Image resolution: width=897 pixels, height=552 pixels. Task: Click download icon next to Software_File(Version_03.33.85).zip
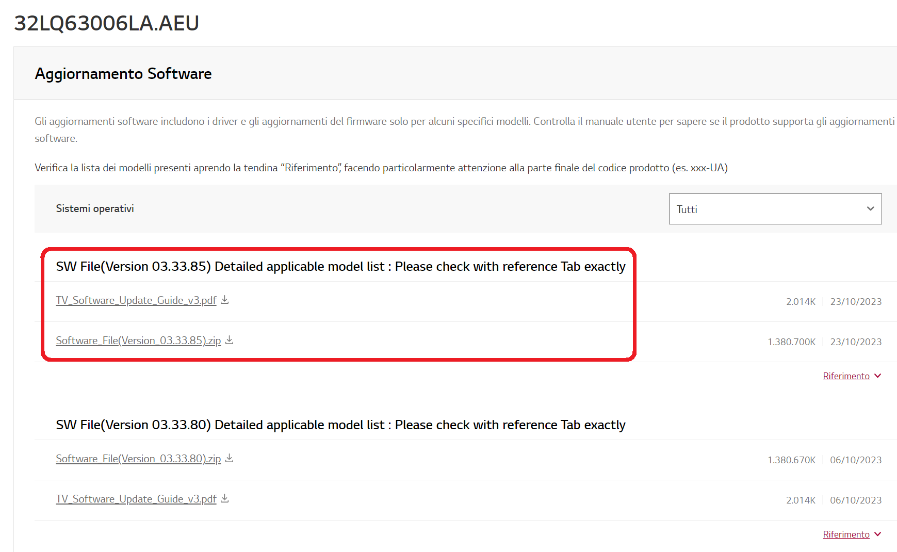tap(230, 340)
